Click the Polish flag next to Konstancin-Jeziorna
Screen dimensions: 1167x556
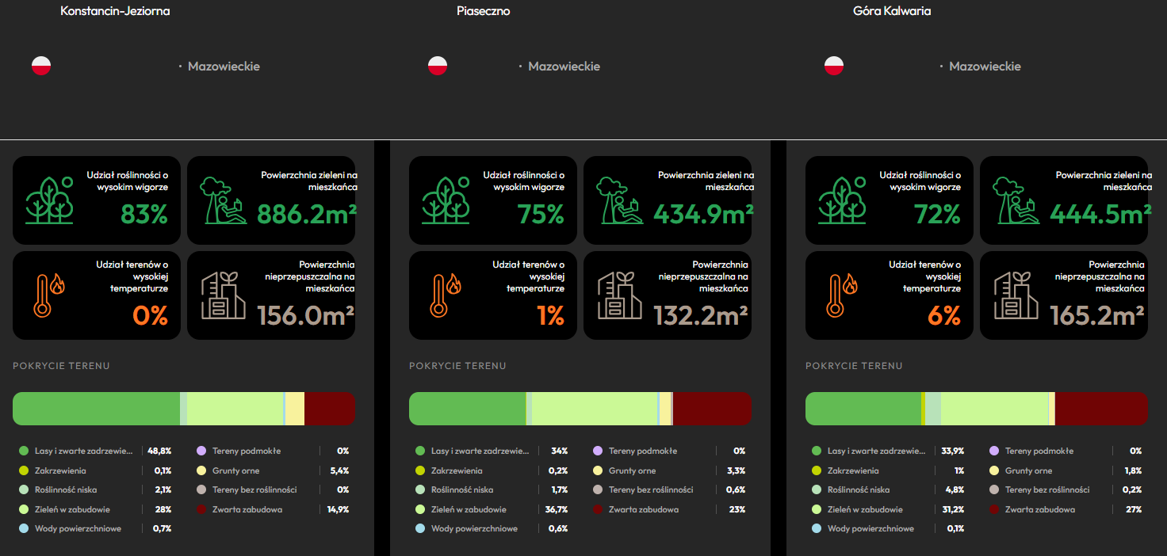pyautogui.click(x=41, y=66)
